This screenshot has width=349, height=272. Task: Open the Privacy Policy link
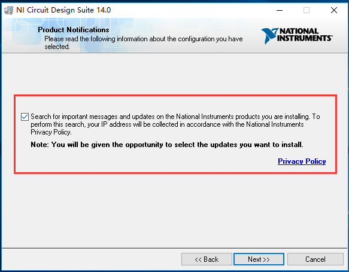point(302,161)
